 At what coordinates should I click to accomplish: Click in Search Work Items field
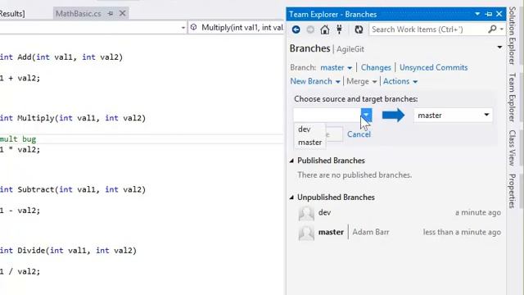click(427, 29)
